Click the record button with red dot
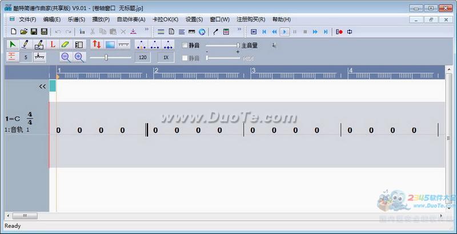Viewport: 457px width, 234px height. (x=339, y=32)
